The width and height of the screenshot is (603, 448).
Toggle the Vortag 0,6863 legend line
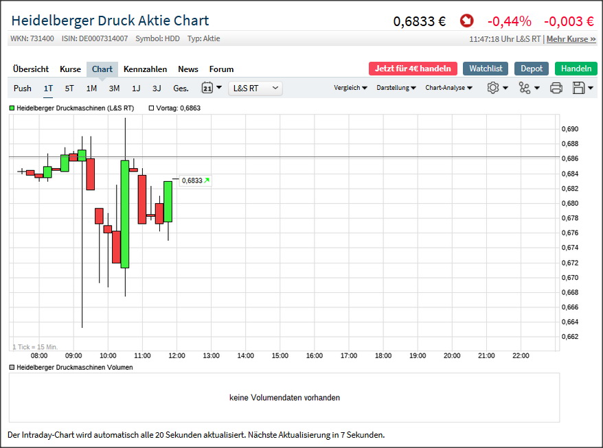click(x=151, y=108)
